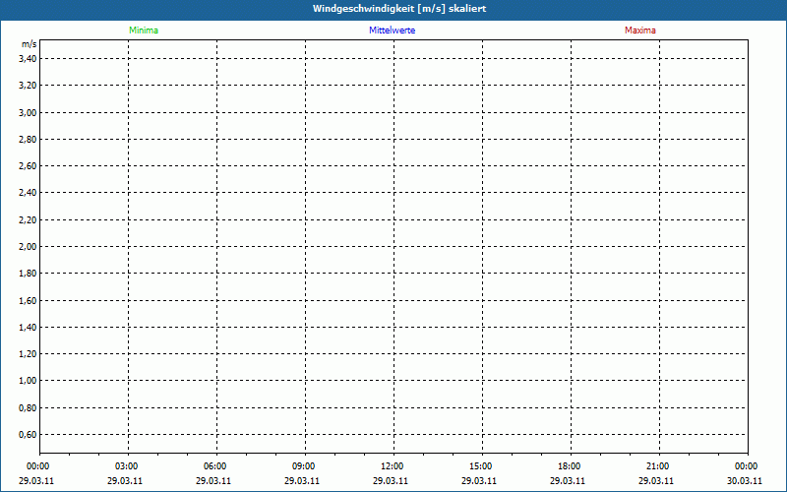Click the 2,40 y-axis value
Screen dimensions: 787x492
tap(28, 193)
